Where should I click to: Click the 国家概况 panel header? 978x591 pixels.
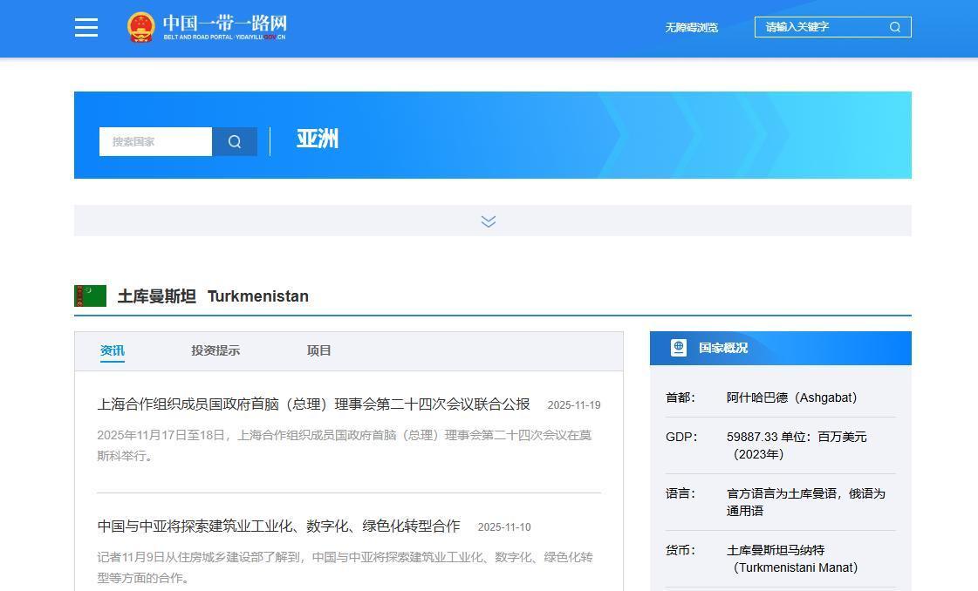point(723,348)
